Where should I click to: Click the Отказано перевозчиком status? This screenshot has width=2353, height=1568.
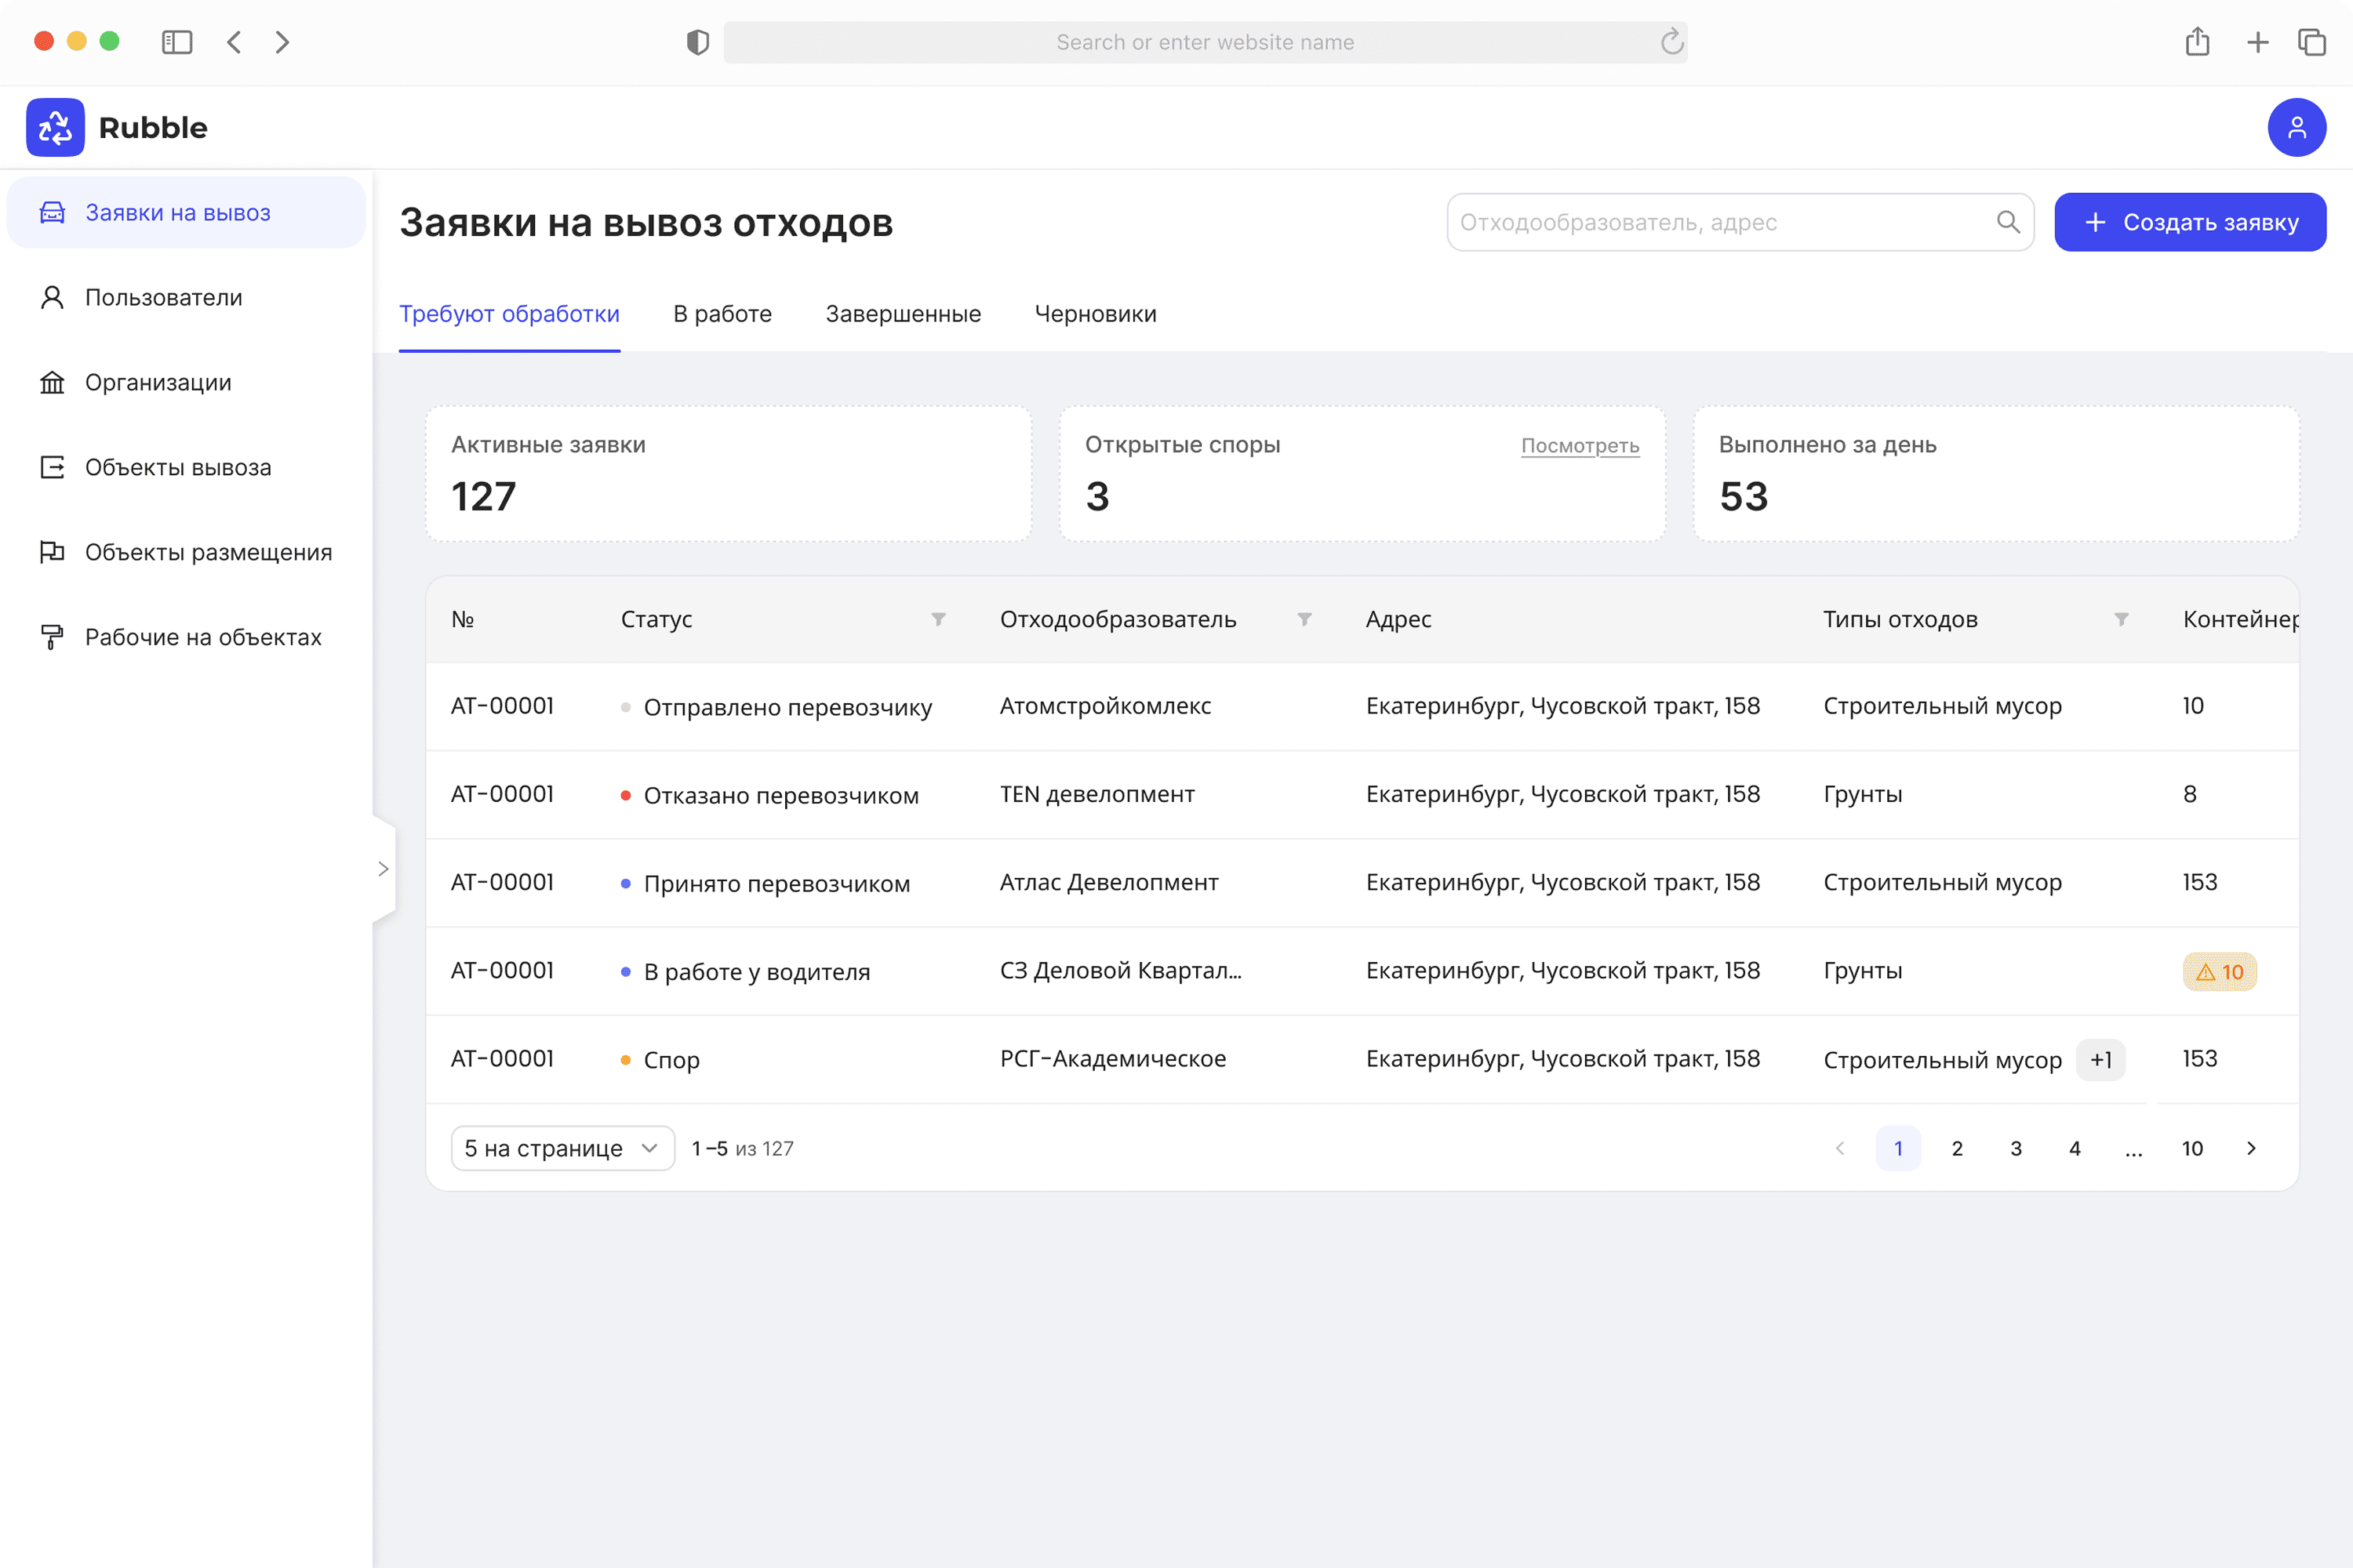pyautogui.click(x=780, y=796)
